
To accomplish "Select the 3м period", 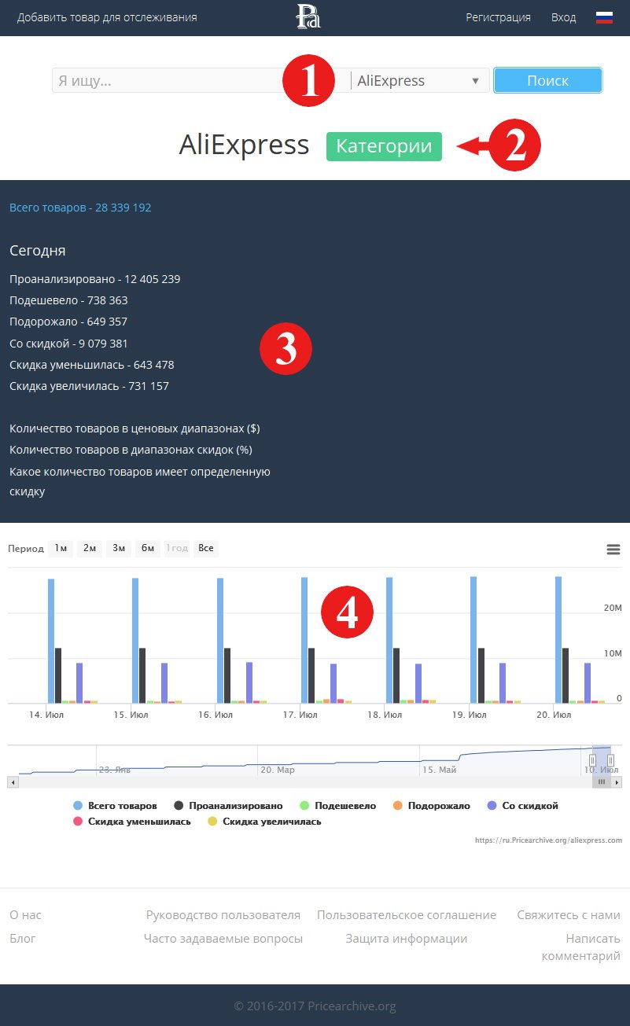I will [x=119, y=548].
